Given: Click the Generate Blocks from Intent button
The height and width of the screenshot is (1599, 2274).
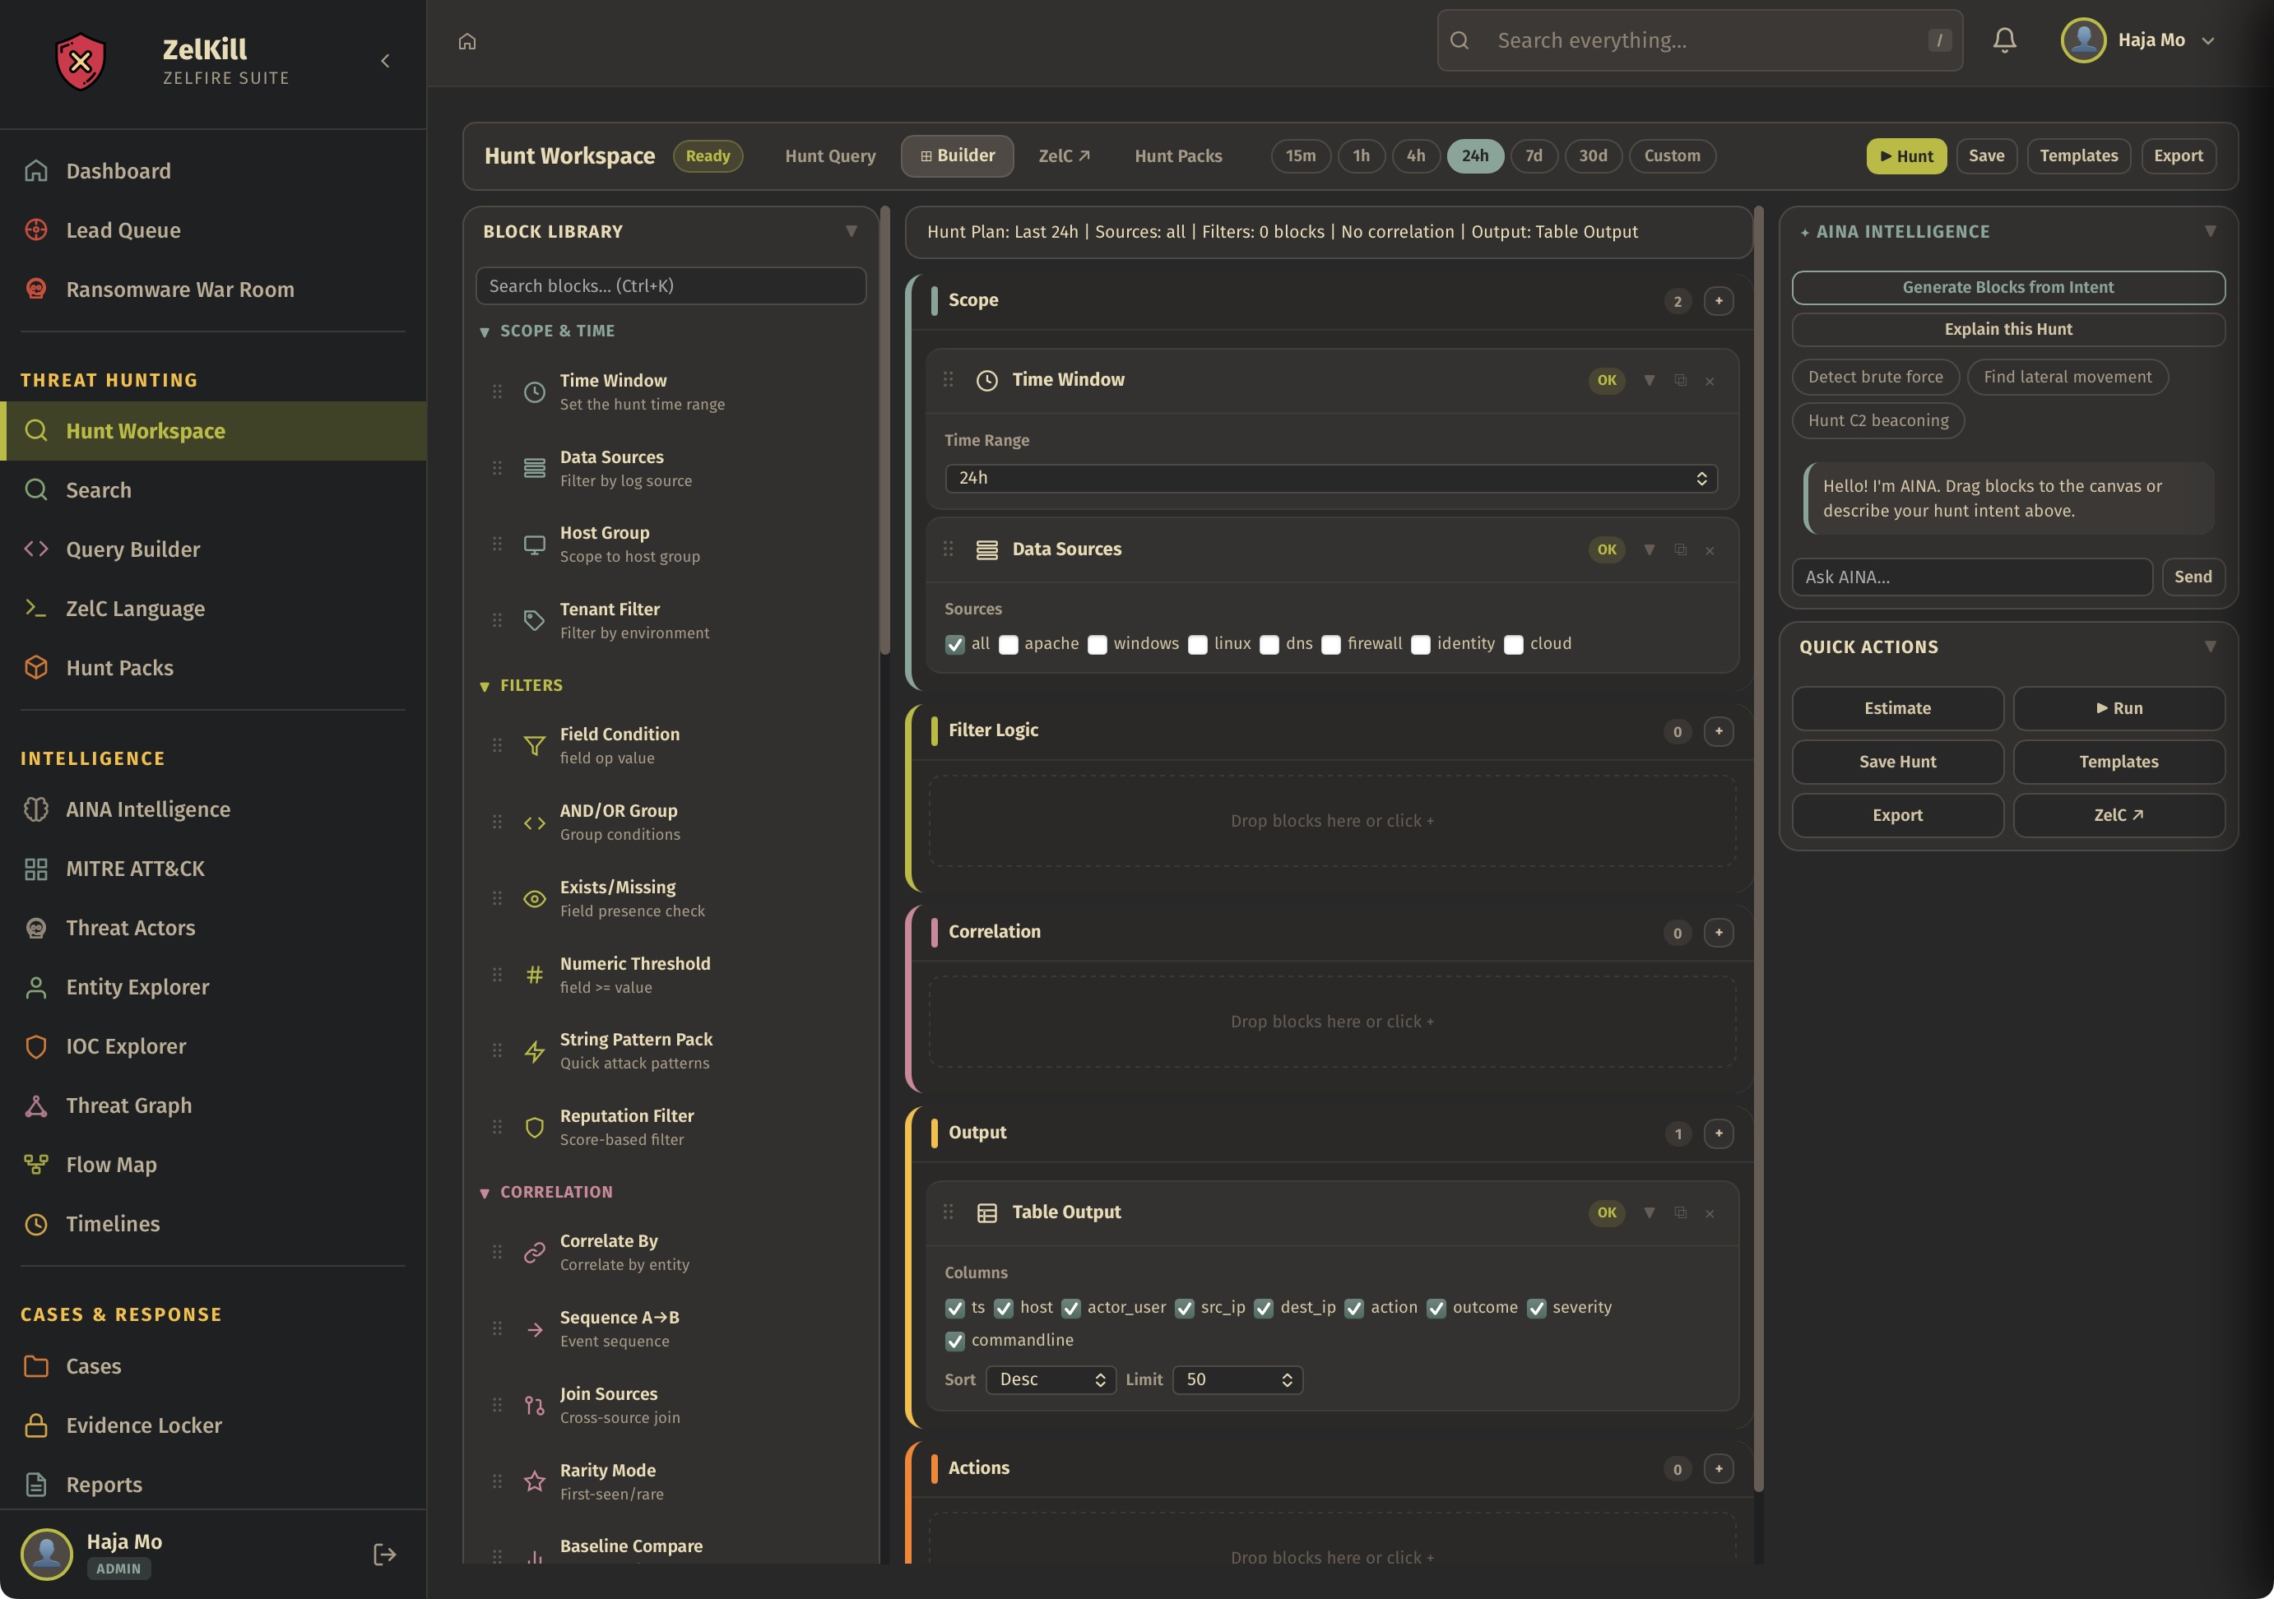Looking at the screenshot, I should [2007, 287].
